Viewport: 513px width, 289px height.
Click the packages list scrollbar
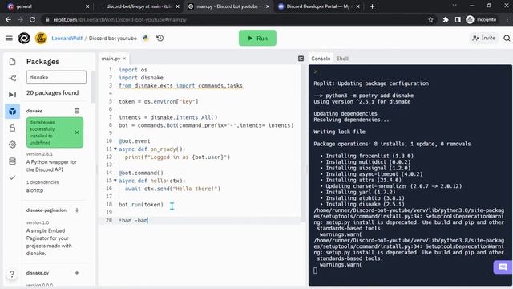coord(93,88)
